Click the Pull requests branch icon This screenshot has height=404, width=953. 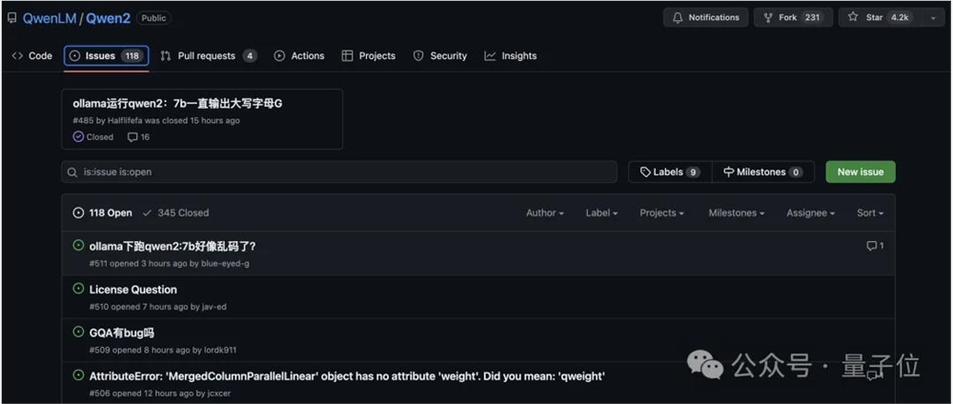(x=165, y=56)
